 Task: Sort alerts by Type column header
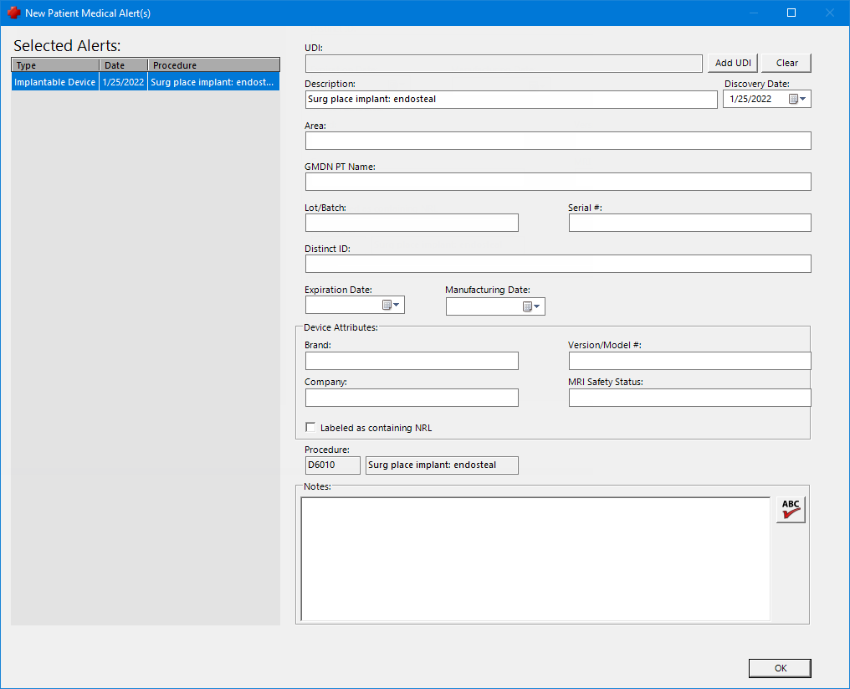point(55,65)
